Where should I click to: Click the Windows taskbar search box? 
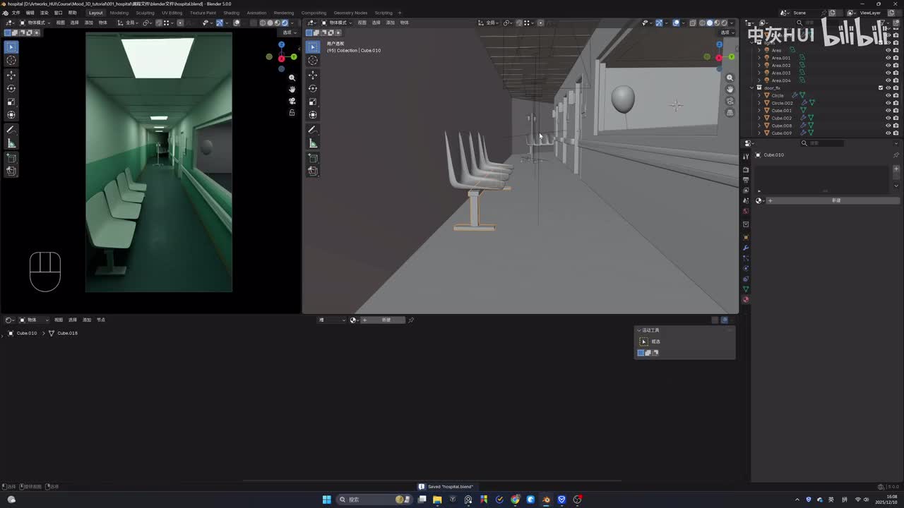click(x=374, y=500)
